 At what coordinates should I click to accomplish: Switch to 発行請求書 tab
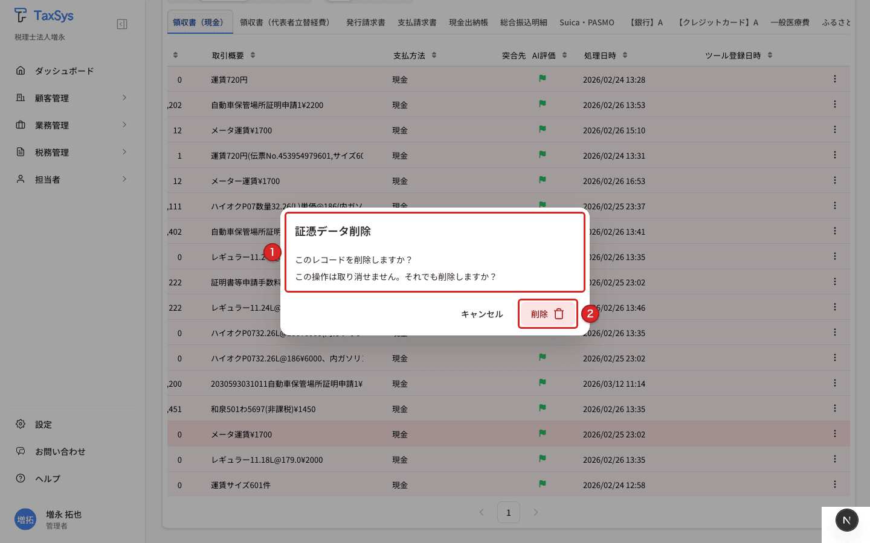tap(366, 22)
